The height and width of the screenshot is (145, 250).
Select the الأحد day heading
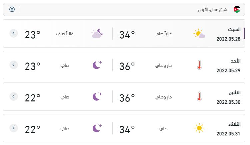[236, 61]
